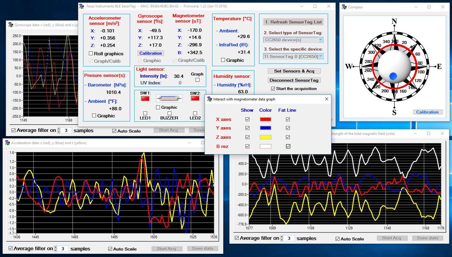Click the Interact with magnetometer dialog title icon
The height and width of the screenshot is (257, 452).
click(x=209, y=99)
